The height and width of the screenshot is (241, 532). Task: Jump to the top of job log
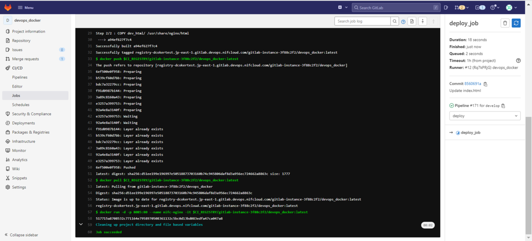coord(422,21)
